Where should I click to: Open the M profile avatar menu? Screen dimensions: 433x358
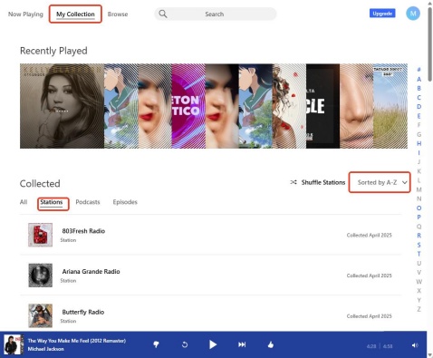point(413,14)
